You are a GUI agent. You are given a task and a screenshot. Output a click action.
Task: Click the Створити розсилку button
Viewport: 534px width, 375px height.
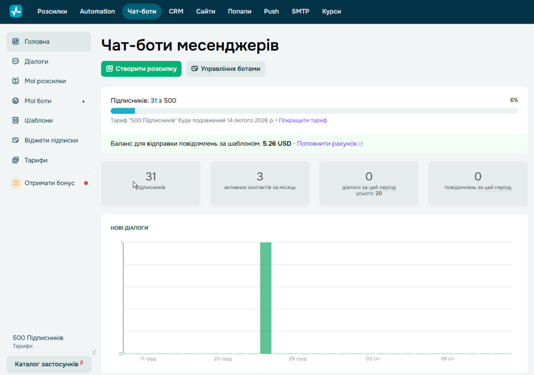pos(141,69)
